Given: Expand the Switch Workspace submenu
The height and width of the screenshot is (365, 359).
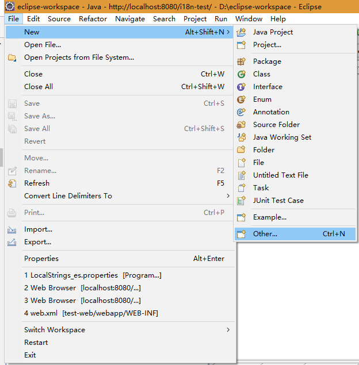Looking at the screenshot, I should [228, 329].
